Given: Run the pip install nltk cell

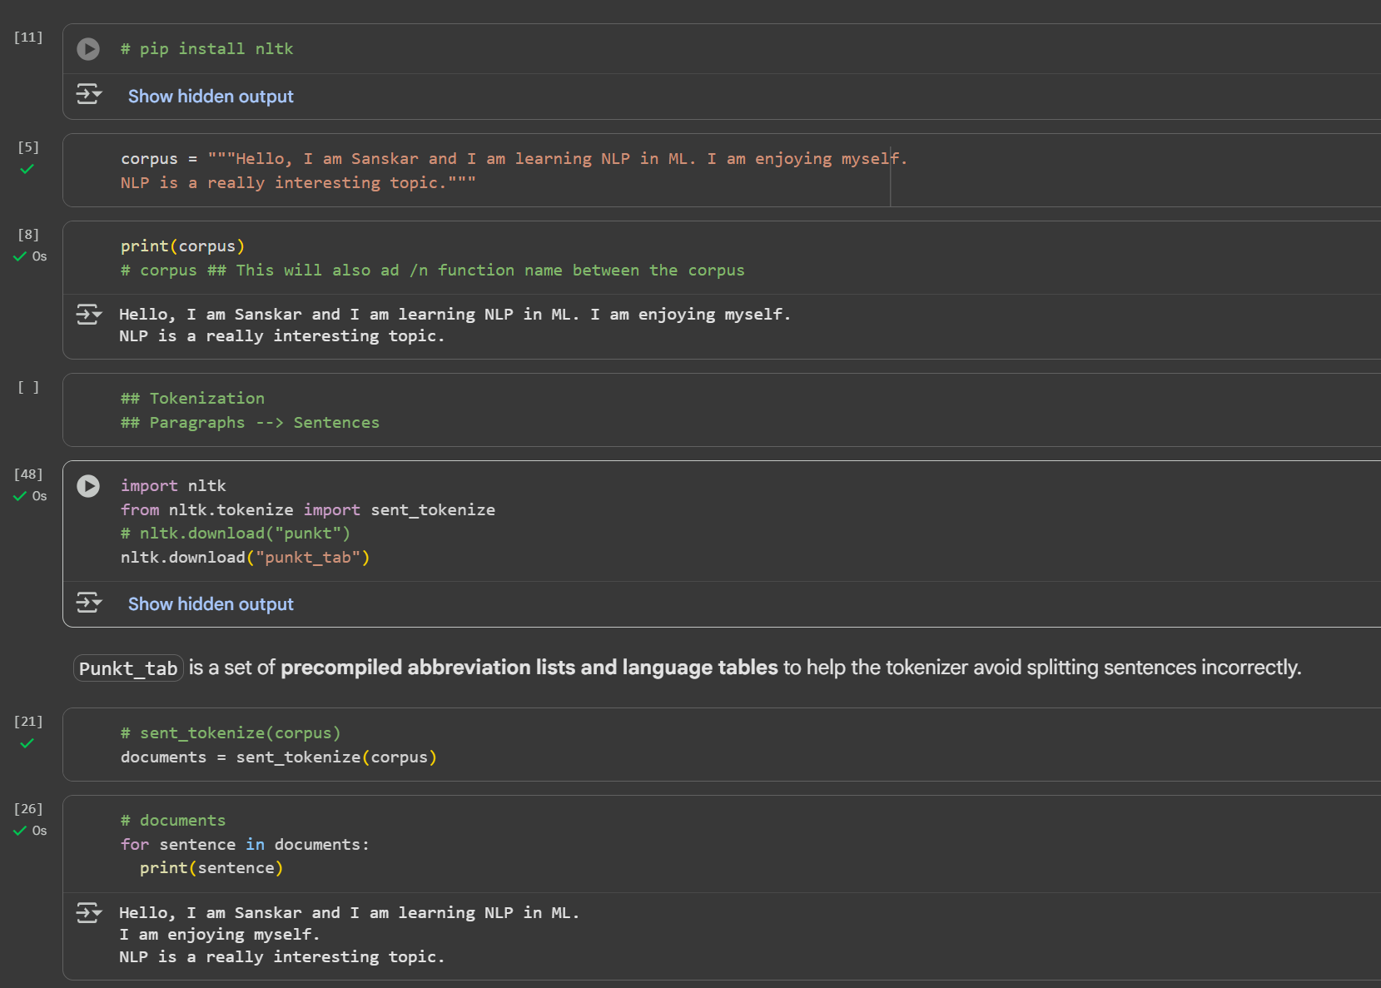Looking at the screenshot, I should tap(88, 49).
